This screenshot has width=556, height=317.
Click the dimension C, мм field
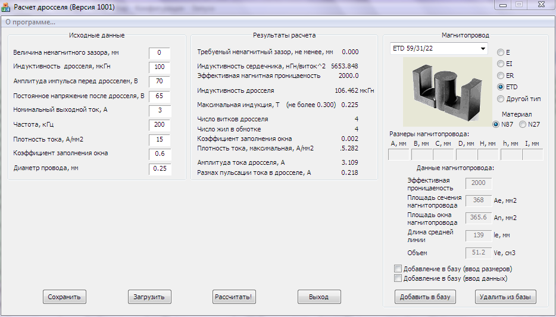click(x=443, y=155)
